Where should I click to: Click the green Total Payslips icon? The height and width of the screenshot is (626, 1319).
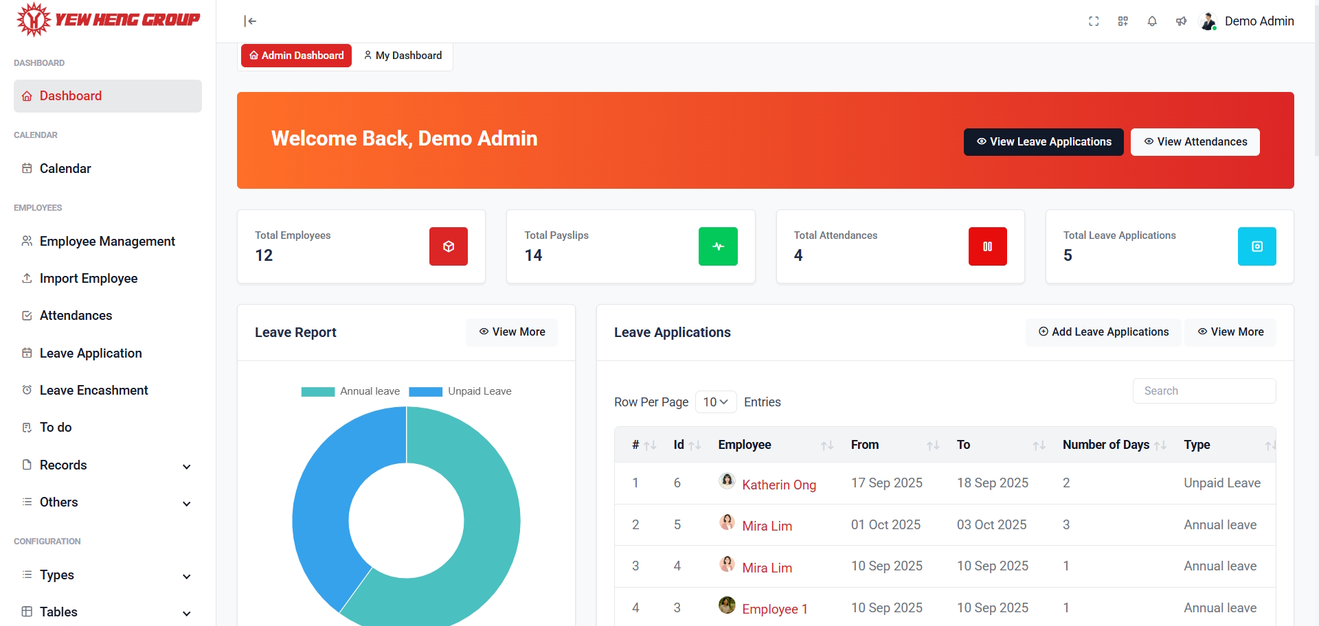[x=718, y=246]
